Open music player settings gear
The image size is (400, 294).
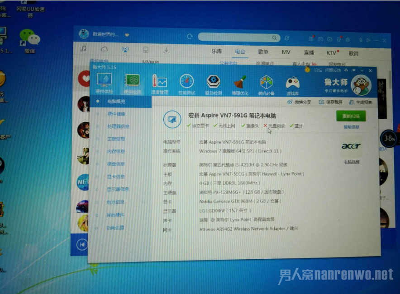click(348, 40)
